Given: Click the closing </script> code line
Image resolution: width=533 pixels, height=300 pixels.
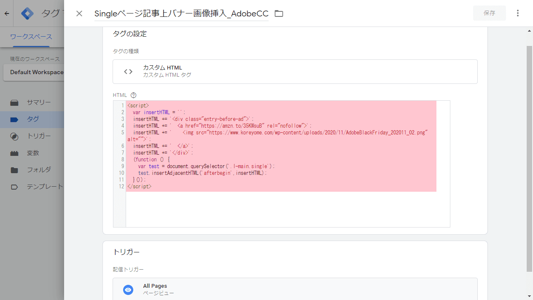Looking at the screenshot, I should coord(139,186).
